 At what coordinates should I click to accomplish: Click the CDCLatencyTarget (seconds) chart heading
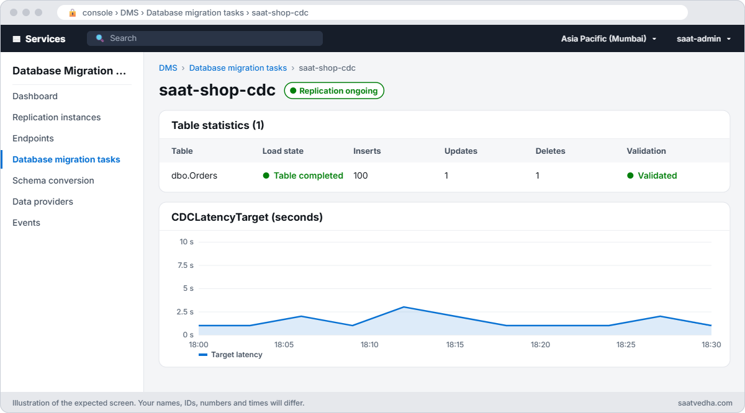(x=247, y=217)
